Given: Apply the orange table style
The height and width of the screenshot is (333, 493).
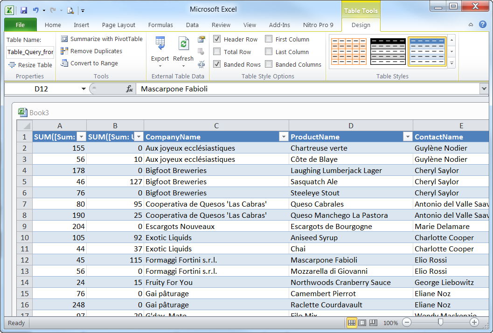Looking at the screenshot, I should coord(349,51).
